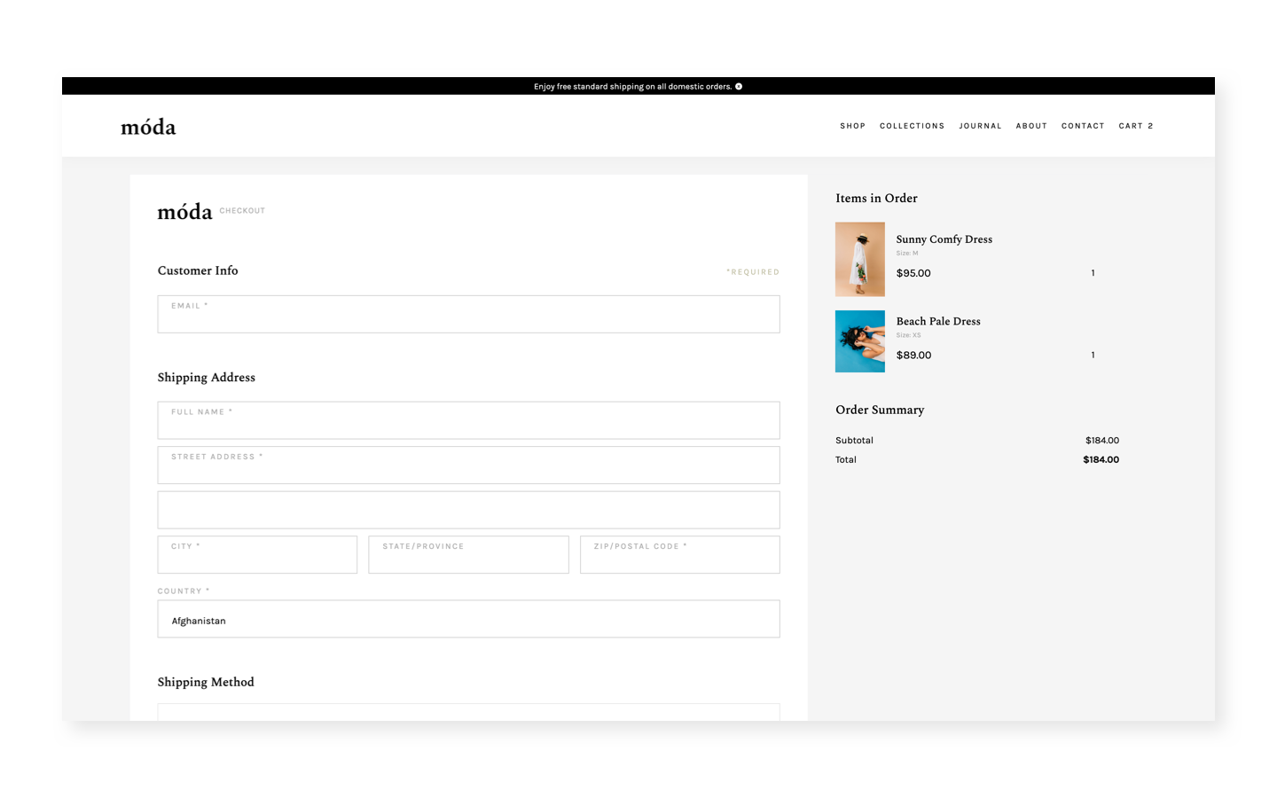This screenshot has width=1277, height=798.
Task: Dismiss the free shipping announcement banner
Action: 740,86
